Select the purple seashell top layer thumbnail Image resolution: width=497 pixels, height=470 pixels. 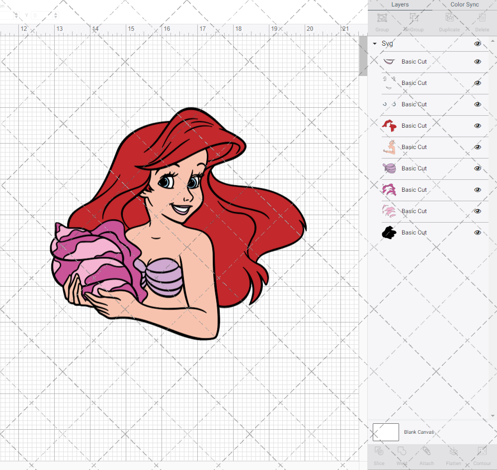pyautogui.click(x=389, y=168)
